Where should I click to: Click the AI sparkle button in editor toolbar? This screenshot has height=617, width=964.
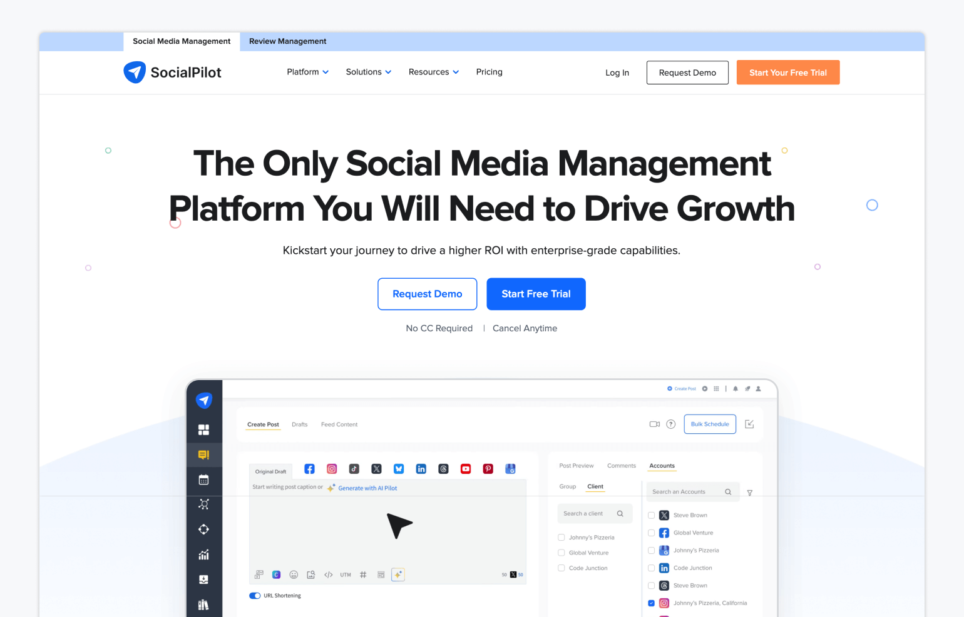[398, 574]
